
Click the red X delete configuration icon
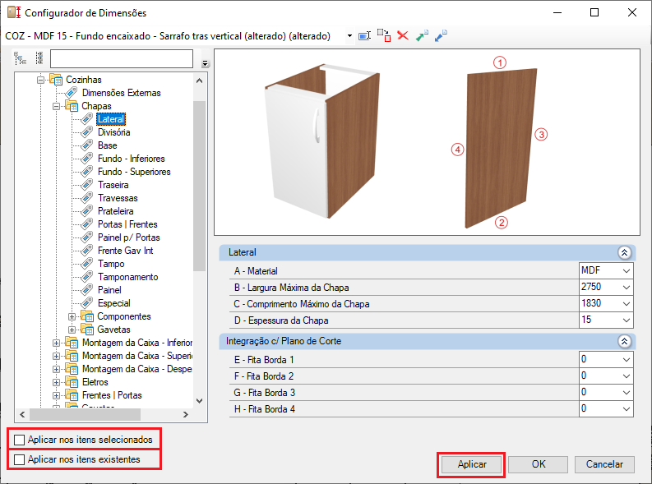point(403,35)
